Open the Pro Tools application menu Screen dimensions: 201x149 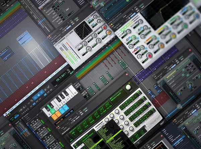[x=11, y=111]
